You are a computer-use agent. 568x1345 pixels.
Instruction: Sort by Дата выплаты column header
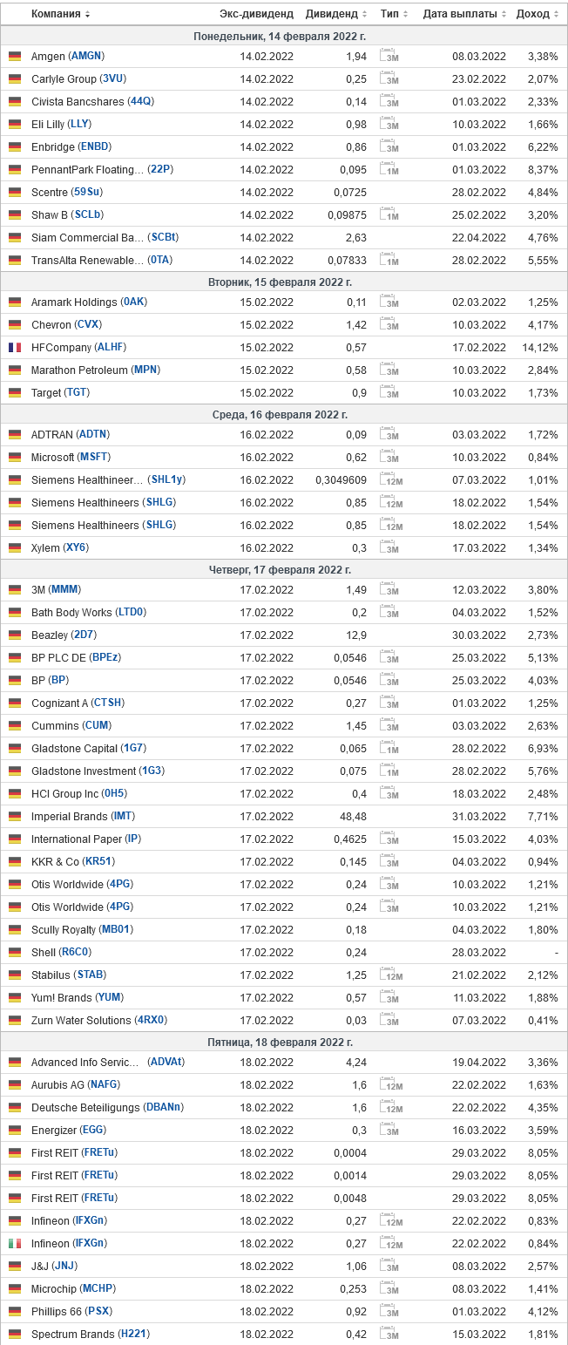[x=465, y=14]
